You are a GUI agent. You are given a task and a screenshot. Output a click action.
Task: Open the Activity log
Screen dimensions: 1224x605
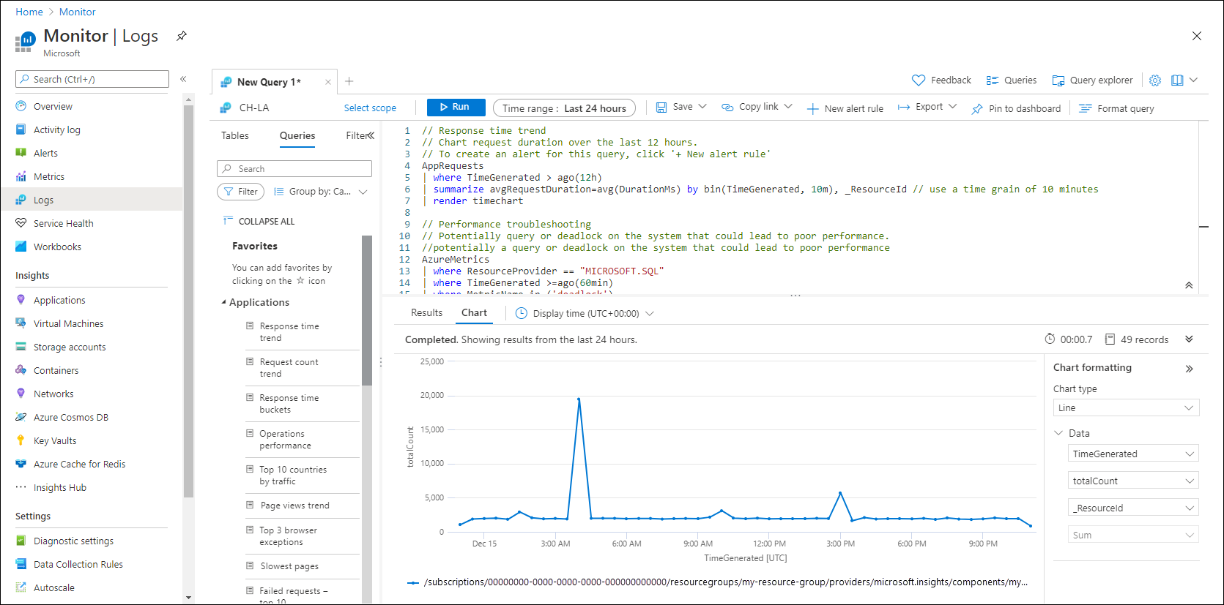56,129
